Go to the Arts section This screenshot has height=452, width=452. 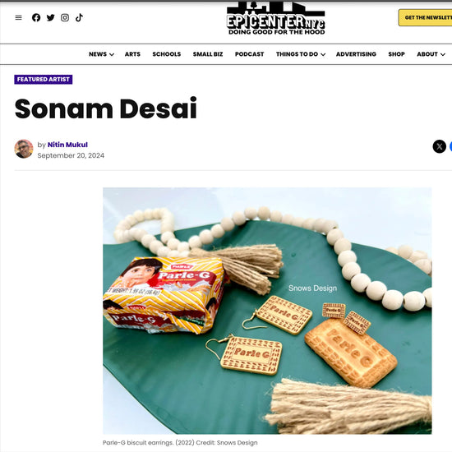[132, 54]
